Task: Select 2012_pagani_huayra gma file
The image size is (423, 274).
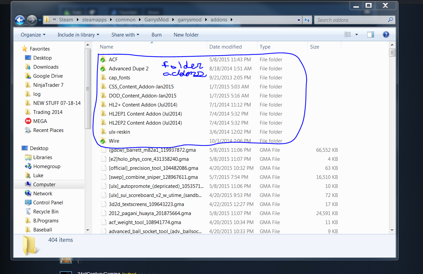Action: pyautogui.click(x=150, y=213)
